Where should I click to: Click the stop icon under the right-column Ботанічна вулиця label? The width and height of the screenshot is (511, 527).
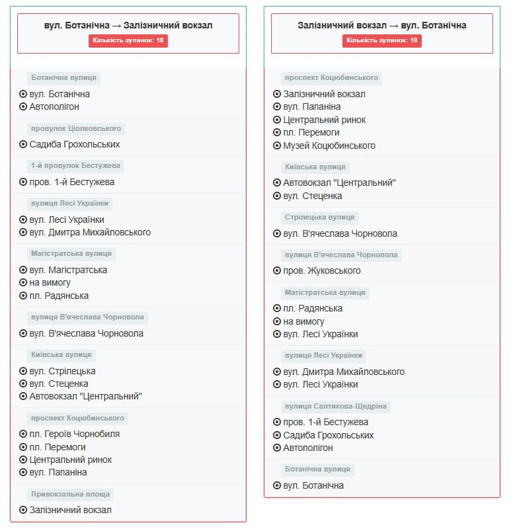click(x=277, y=485)
